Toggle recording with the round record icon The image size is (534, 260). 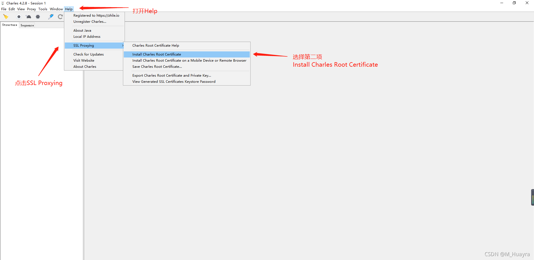pyautogui.click(x=19, y=17)
